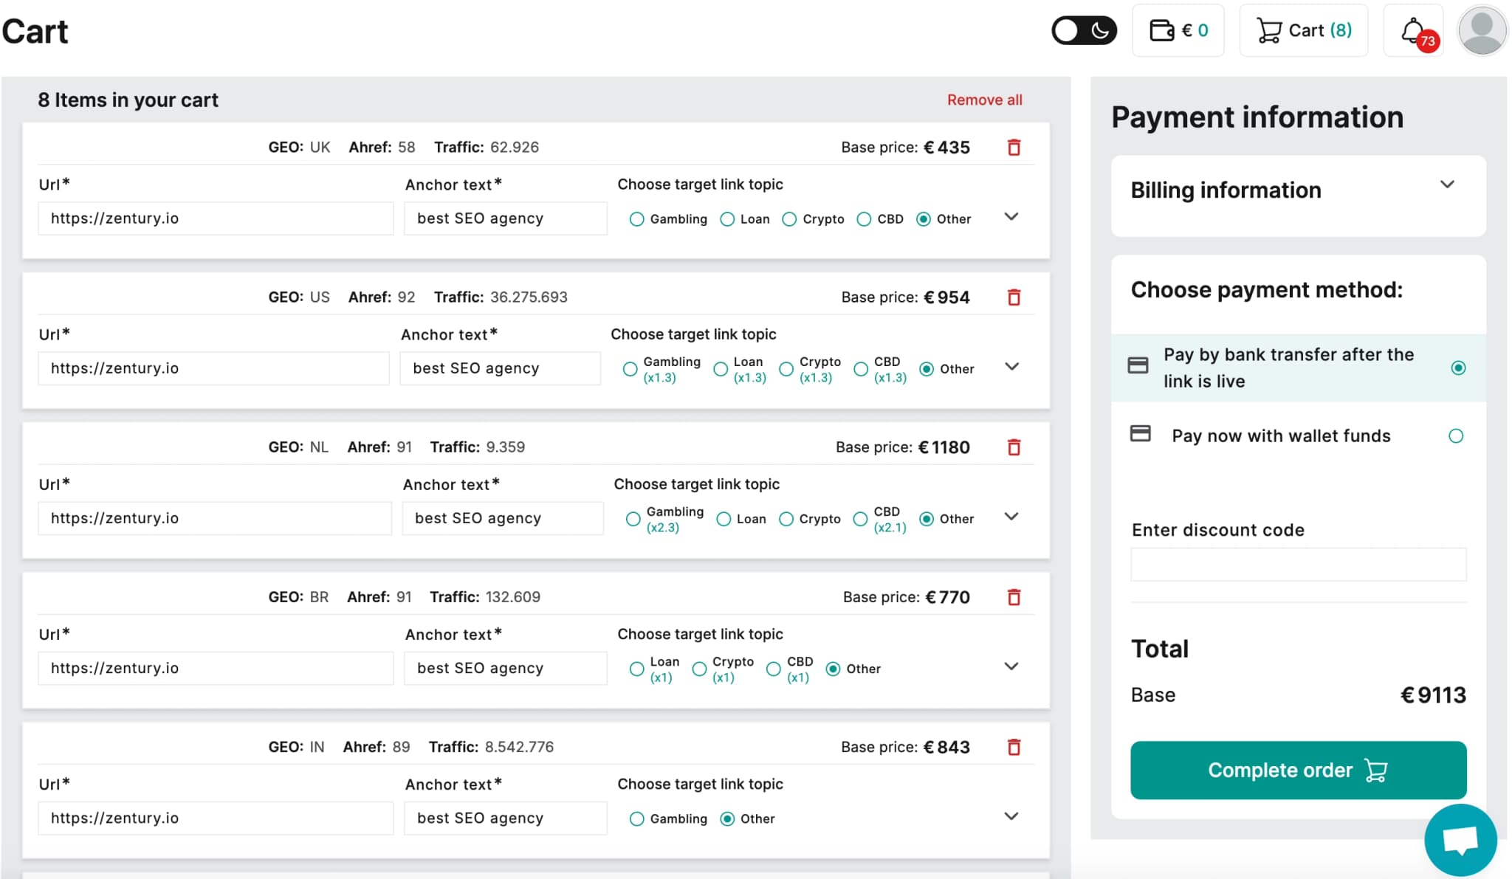Select Crypto (x1.3) for the US item
The height and width of the screenshot is (879, 1512).
pos(786,369)
